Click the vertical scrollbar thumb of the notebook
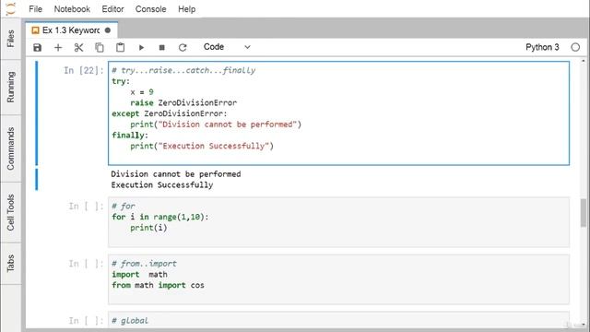This screenshot has height=332, width=590. (584, 213)
